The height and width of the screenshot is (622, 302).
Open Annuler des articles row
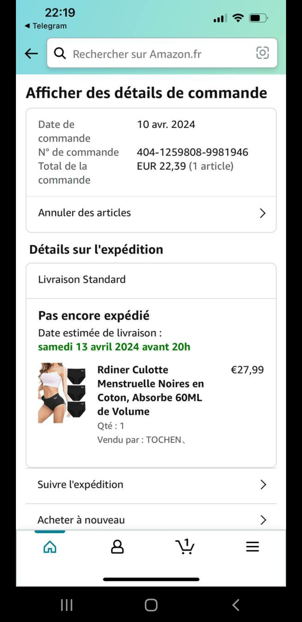click(x=84, y=213)
